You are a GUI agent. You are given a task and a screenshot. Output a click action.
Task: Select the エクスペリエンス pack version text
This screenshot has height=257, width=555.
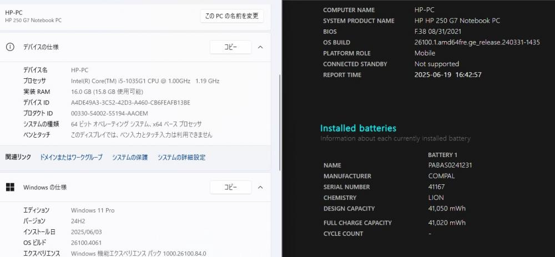pos(138,254)
